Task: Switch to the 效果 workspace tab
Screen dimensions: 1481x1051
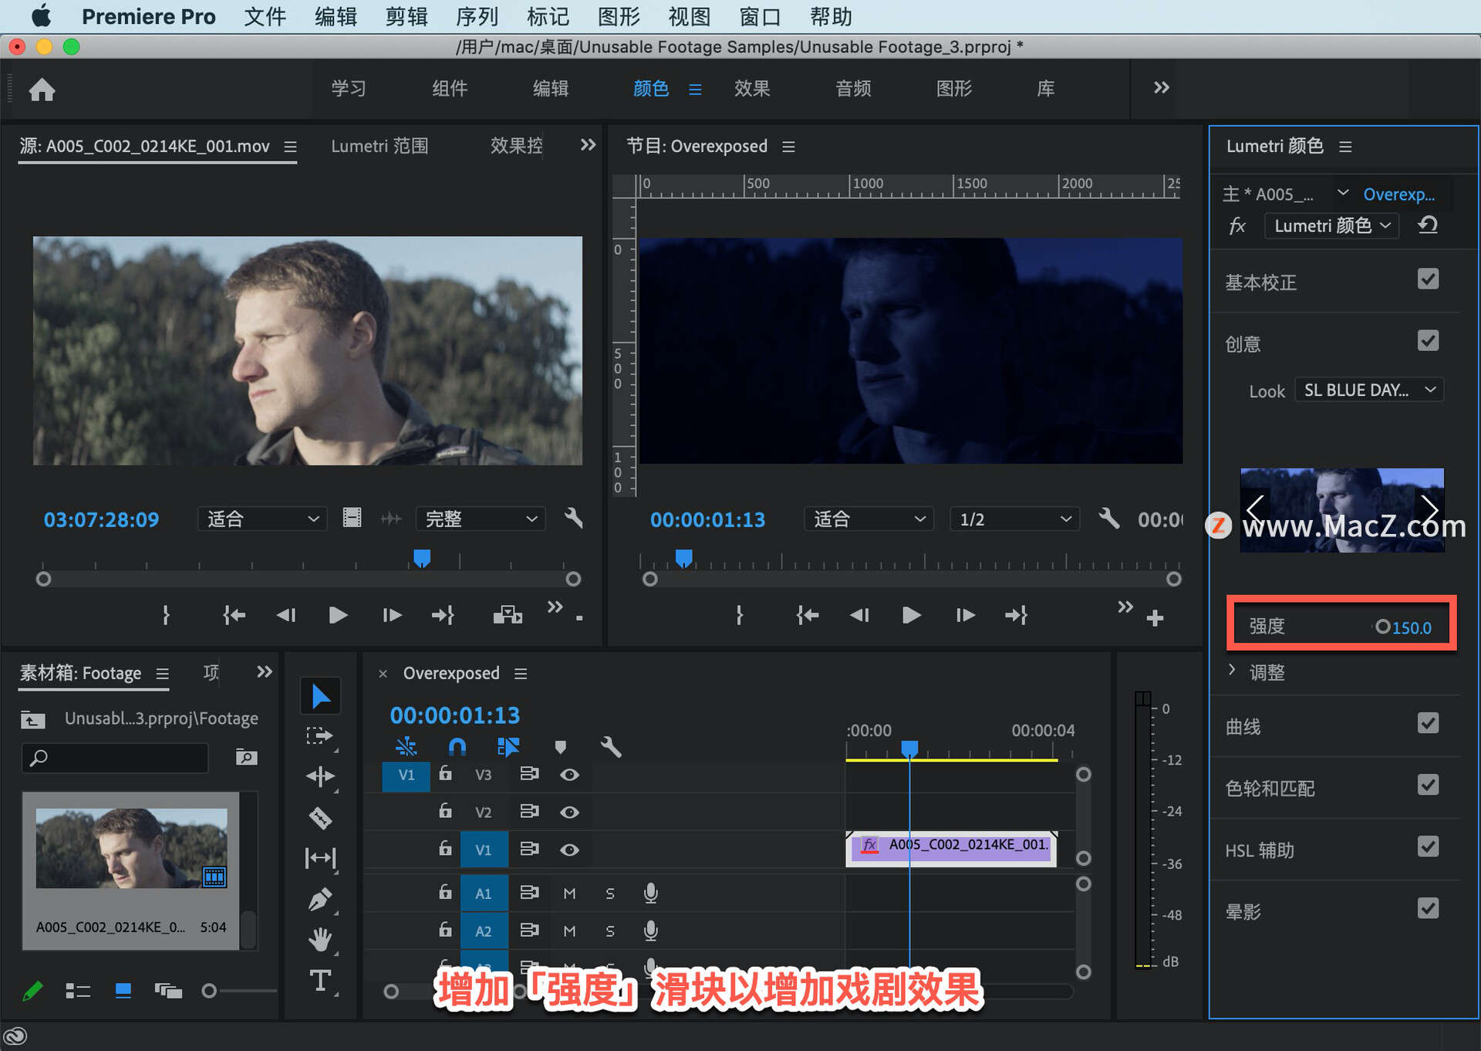Action: (x=751, y=89)
